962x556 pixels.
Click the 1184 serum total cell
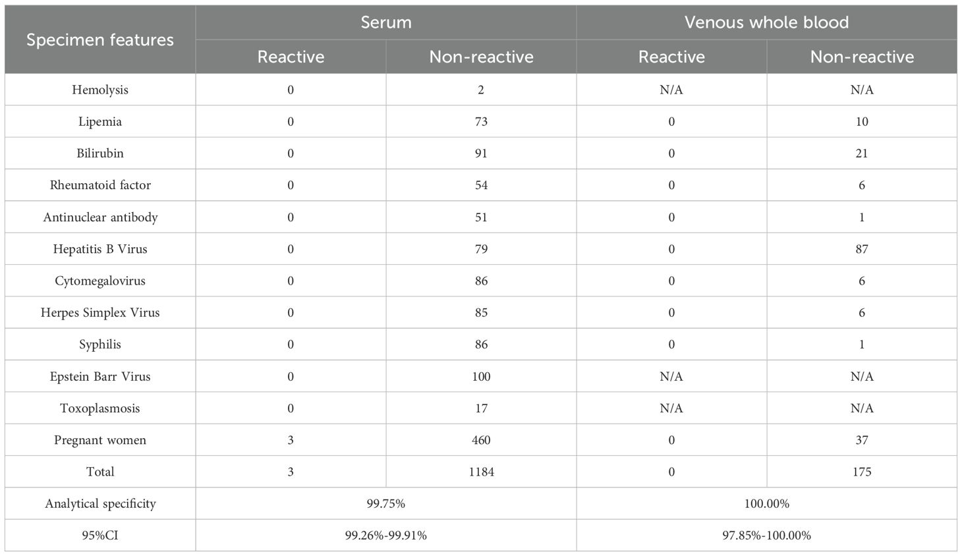481,472
